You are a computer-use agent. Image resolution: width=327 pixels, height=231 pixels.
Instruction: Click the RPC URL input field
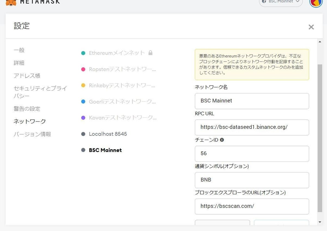[252, 127]
